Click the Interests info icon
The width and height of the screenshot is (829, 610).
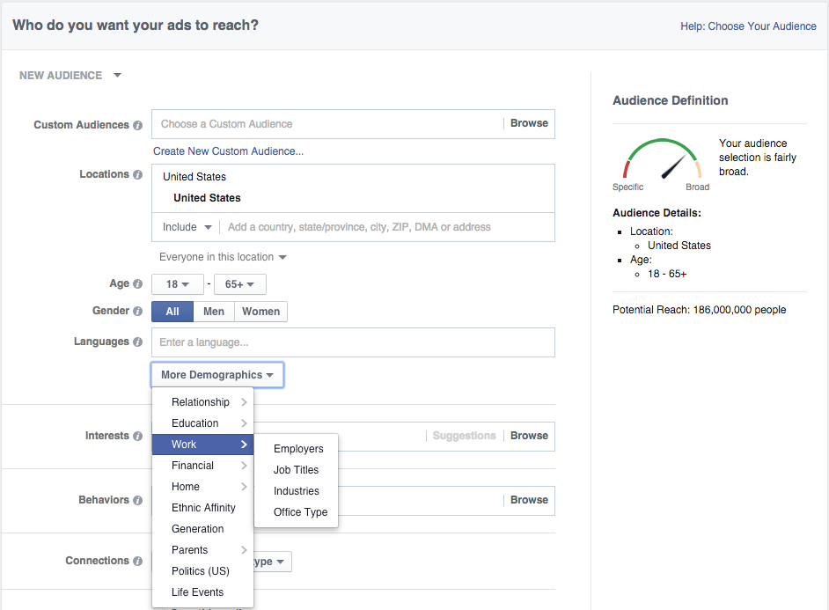coord(137,436)
